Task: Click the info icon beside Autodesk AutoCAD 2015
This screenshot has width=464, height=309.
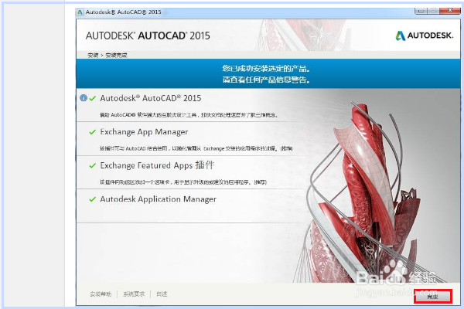Action: click(84, 98)
